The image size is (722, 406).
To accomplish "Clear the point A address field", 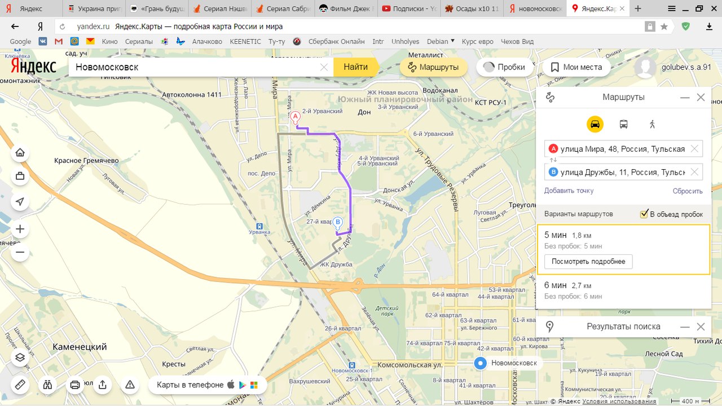I will (694, 149).
